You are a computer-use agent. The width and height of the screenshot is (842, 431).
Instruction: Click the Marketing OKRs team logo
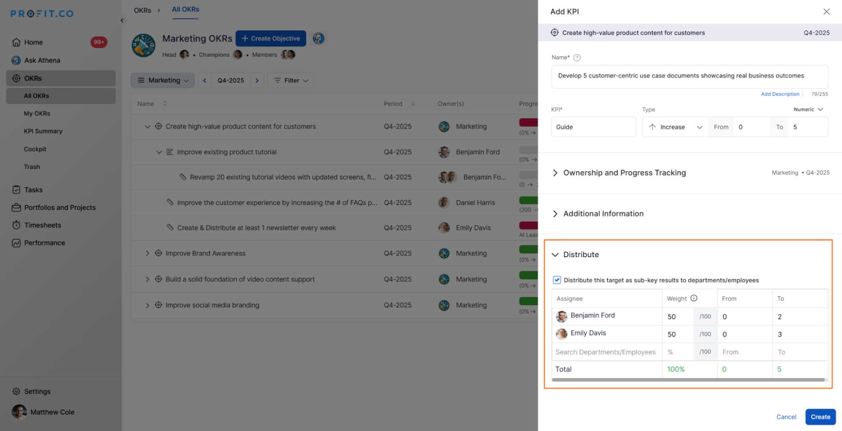coord(144,45)
